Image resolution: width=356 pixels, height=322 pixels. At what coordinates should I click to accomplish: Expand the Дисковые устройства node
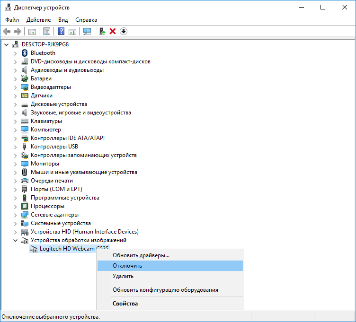15,104
